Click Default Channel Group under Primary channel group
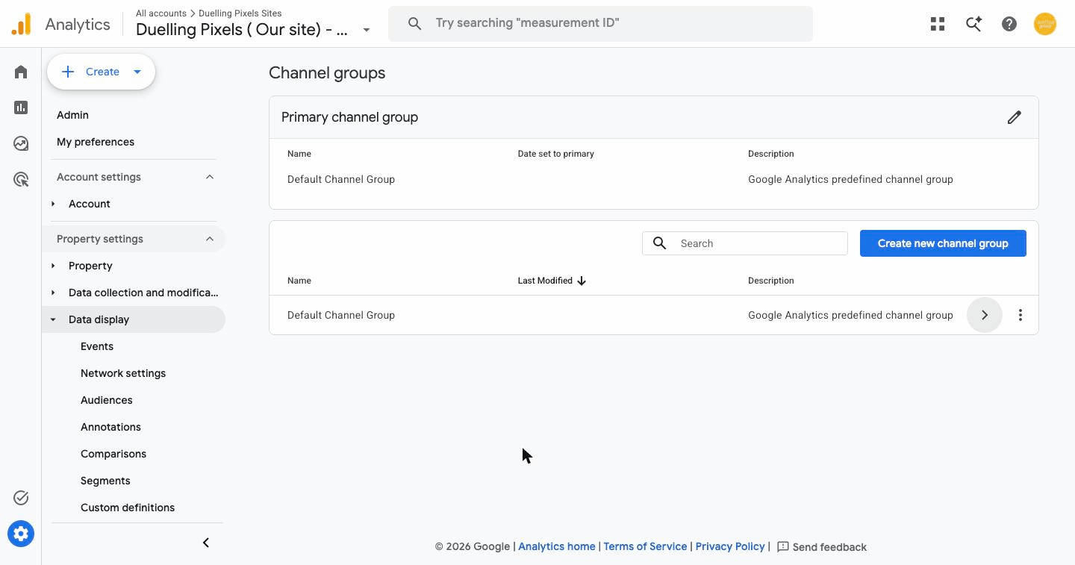 pos(341,179)
